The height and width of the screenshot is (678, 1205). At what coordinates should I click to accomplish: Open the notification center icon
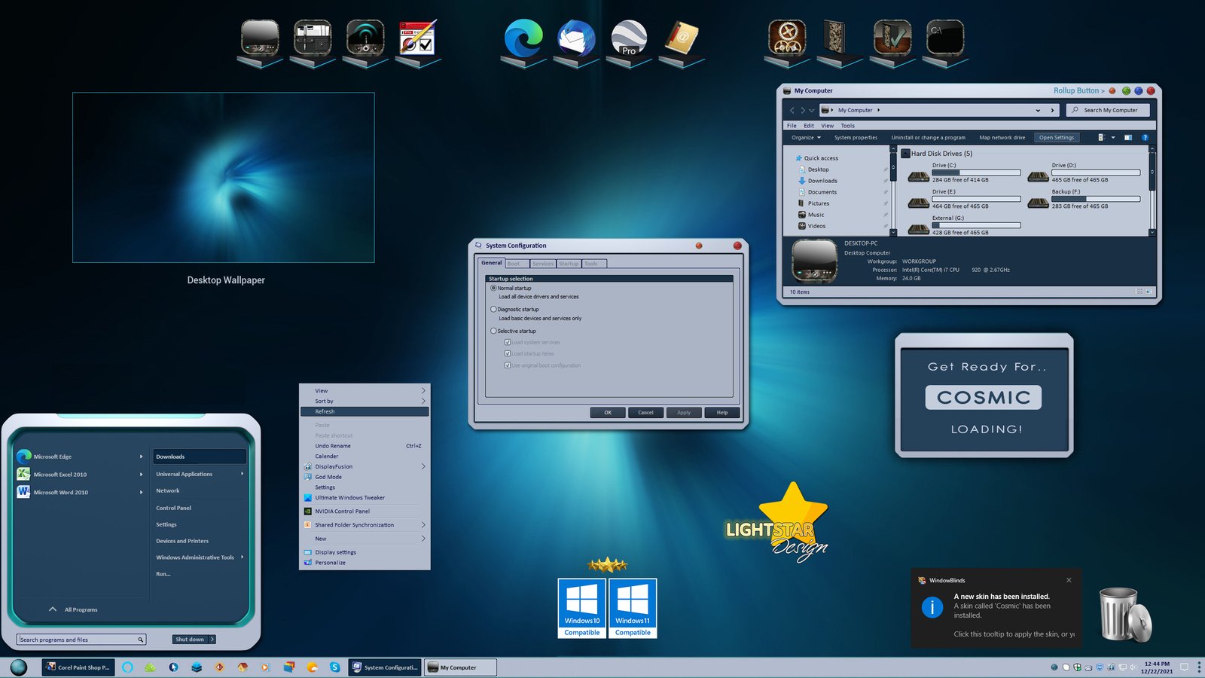tap(1184, 667)
